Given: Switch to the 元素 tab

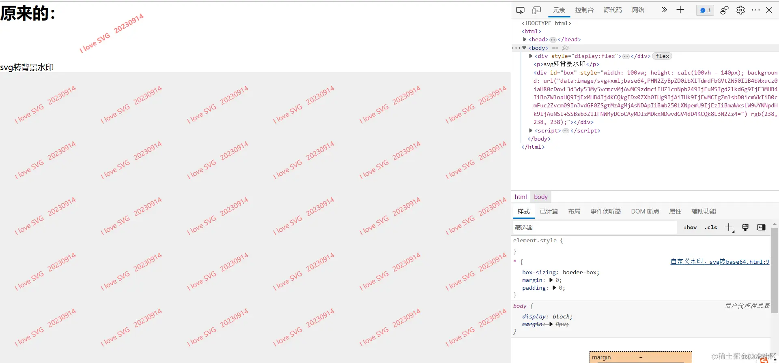Looking at the screenshot, I should tap(559, 10).
